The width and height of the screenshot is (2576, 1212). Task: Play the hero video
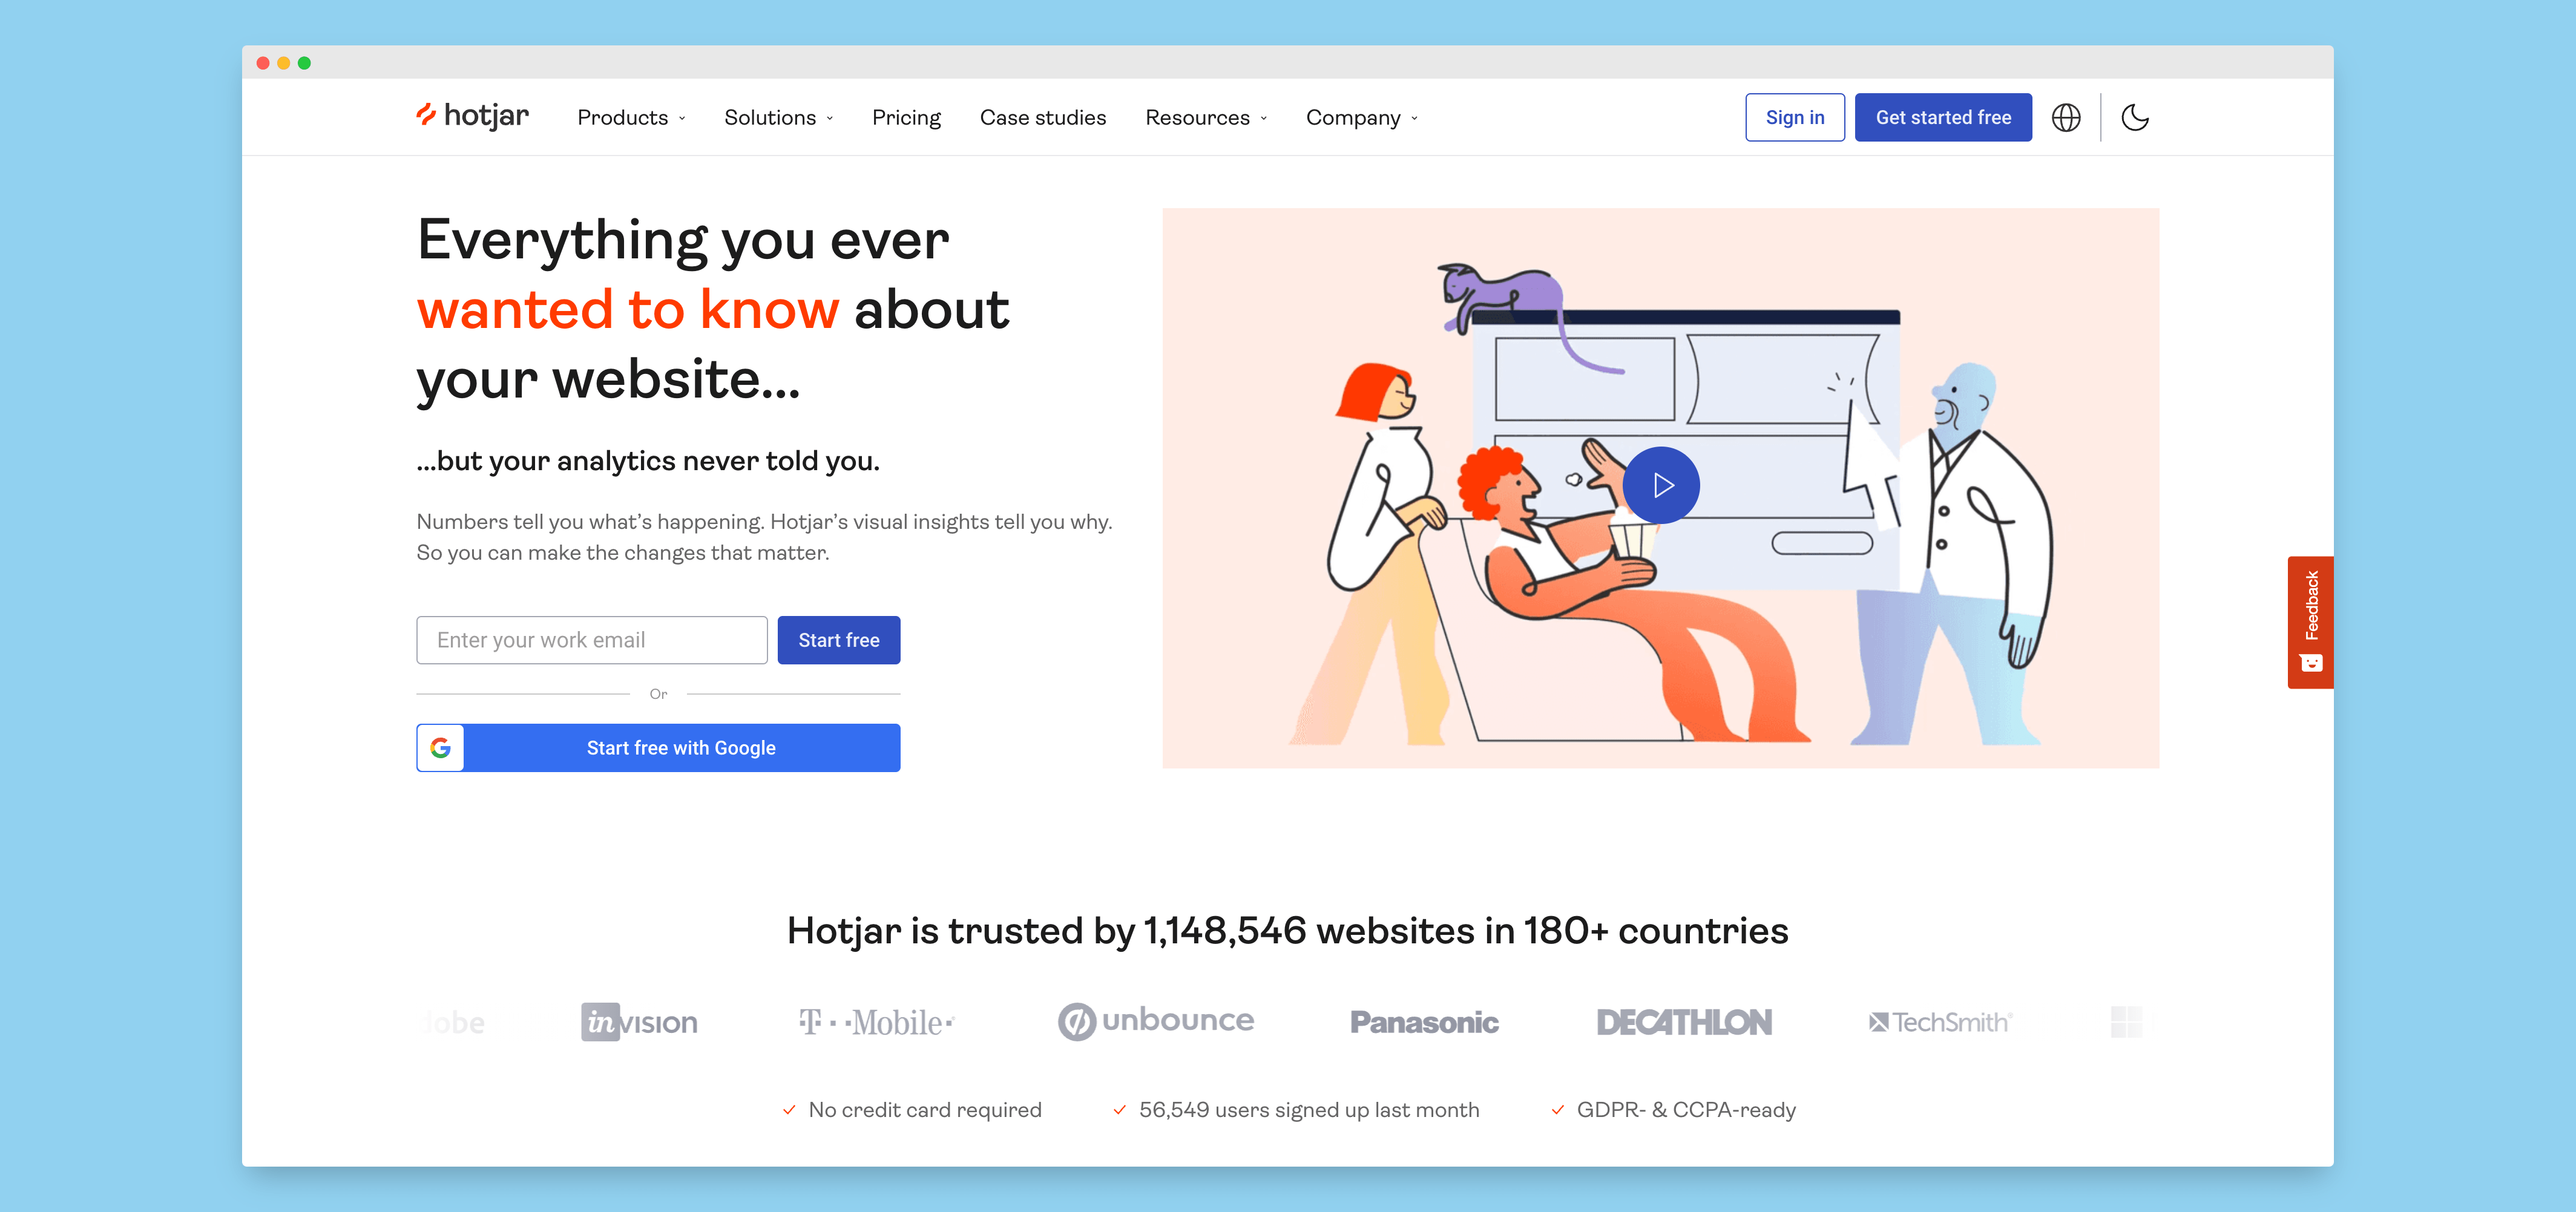pyautogui.click(x=1661, y=485)
